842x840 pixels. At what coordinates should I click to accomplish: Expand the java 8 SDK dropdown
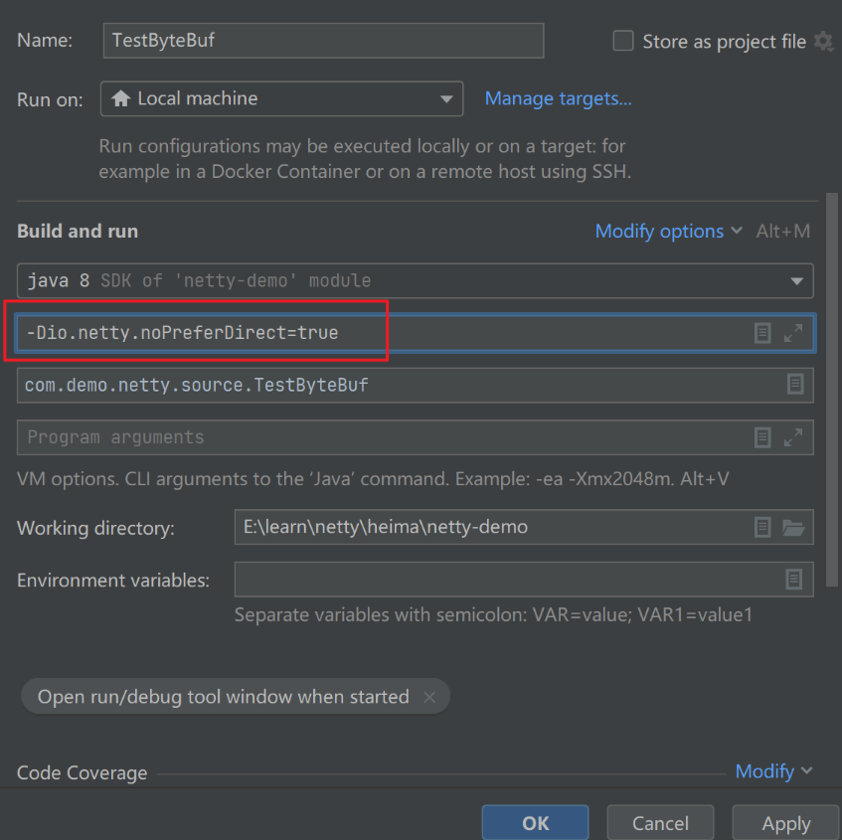coord(796,281)
